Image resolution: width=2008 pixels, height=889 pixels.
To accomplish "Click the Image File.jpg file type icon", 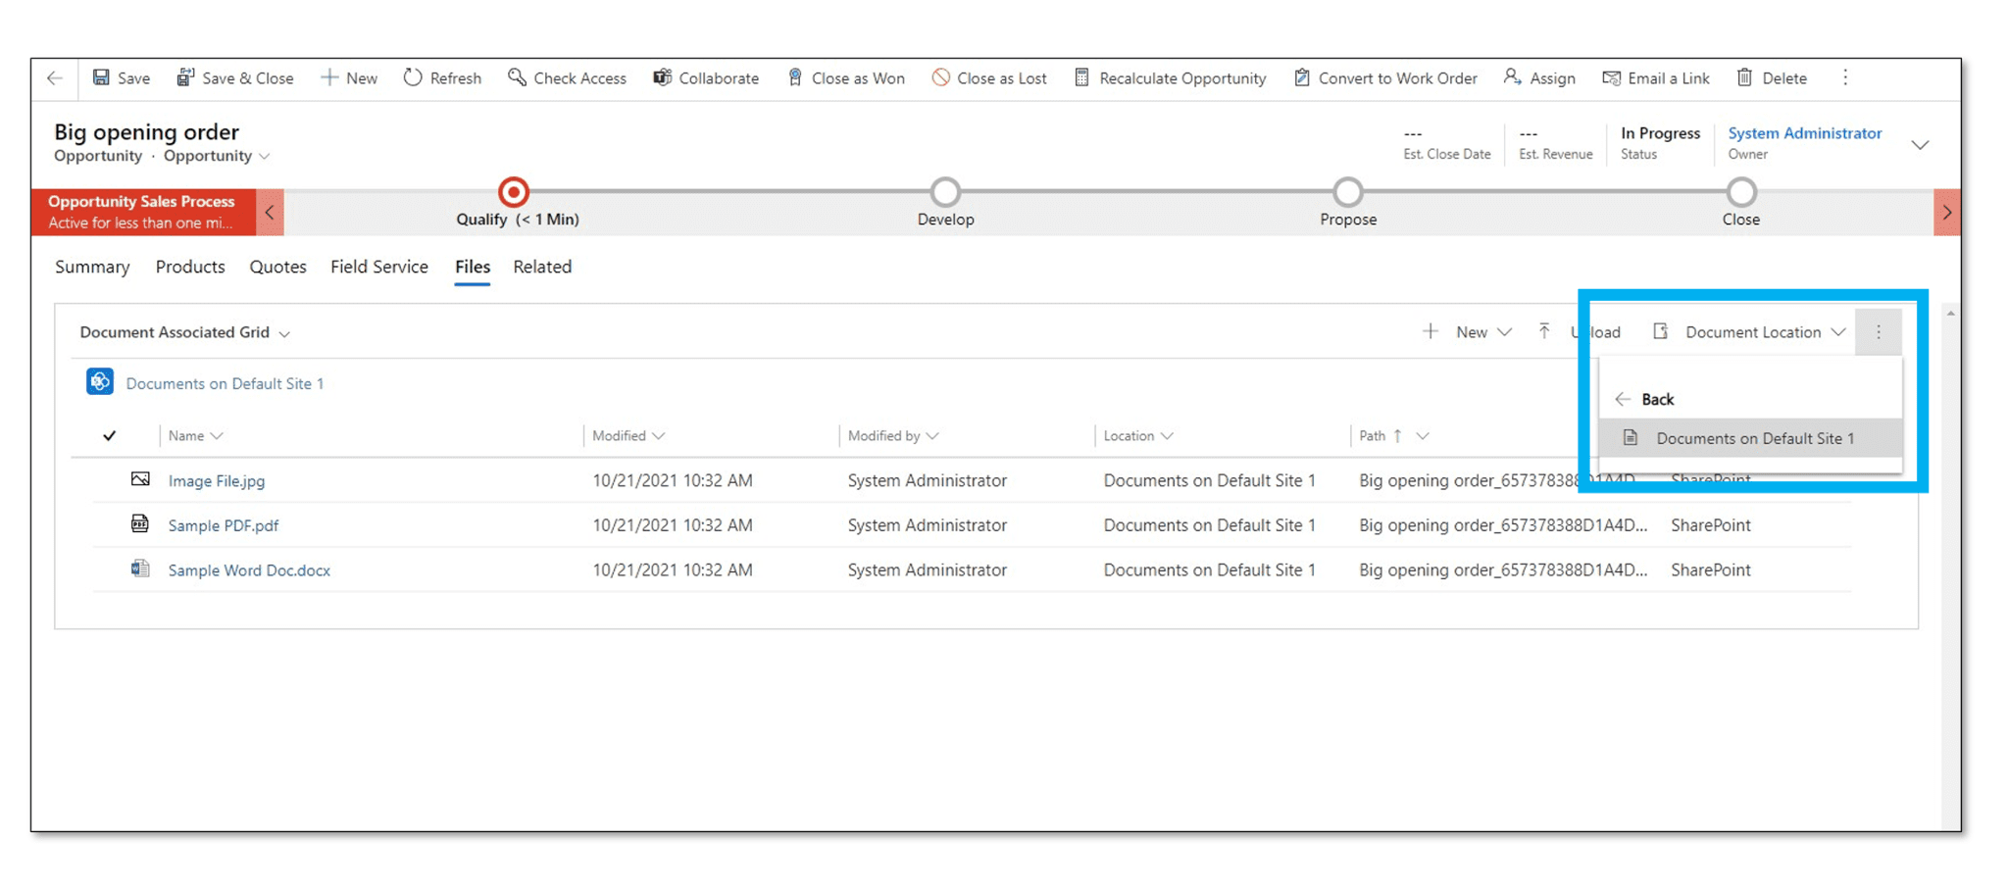I will pos(140,479).
